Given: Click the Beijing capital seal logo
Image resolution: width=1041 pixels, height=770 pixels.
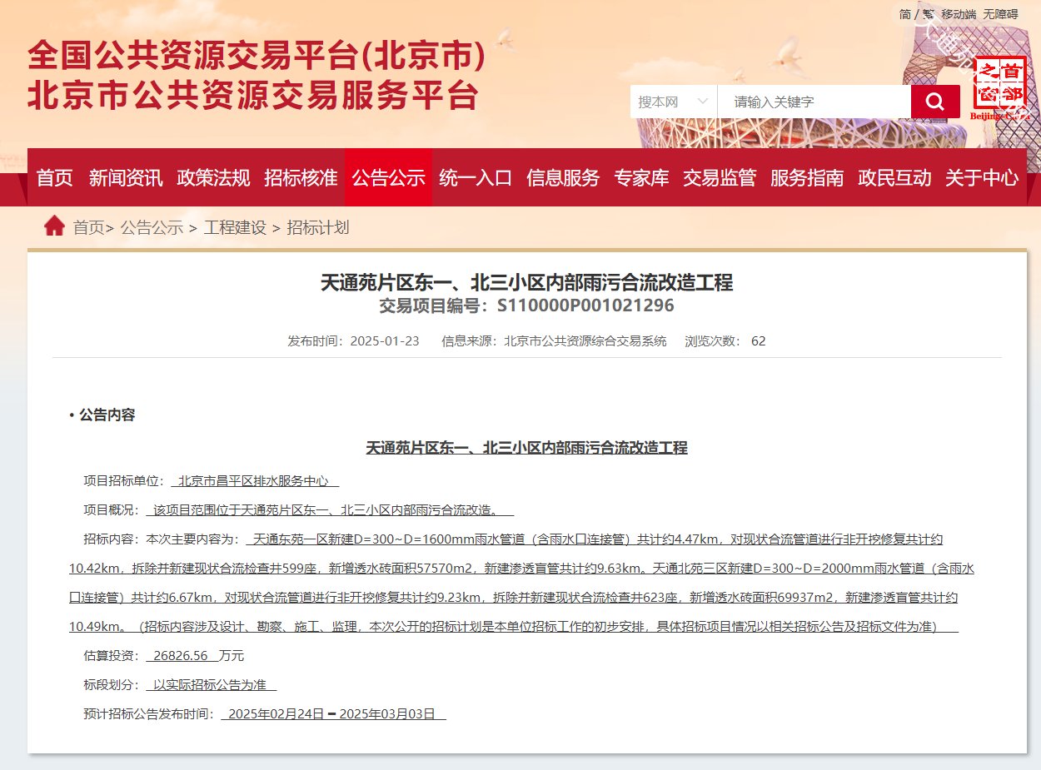Looking at the screenshot, I should pos(999,89).
